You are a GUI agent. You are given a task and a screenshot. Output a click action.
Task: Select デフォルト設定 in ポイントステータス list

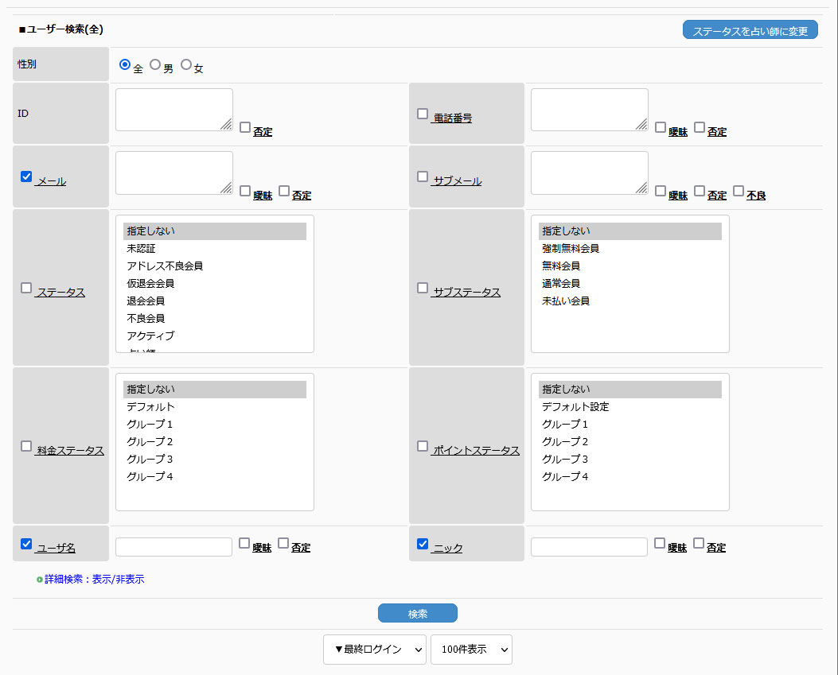pyautogui.click(x=575, y=406)
